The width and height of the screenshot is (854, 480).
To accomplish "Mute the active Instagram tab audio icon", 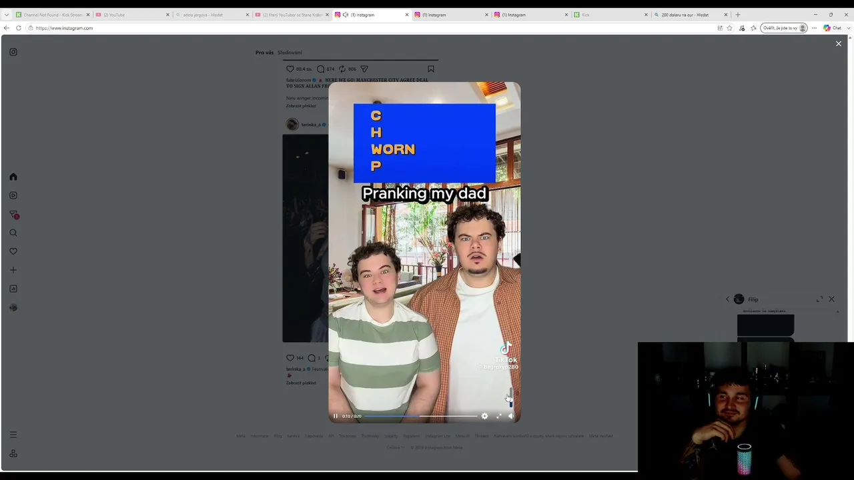I will click(x=346, y=15).
